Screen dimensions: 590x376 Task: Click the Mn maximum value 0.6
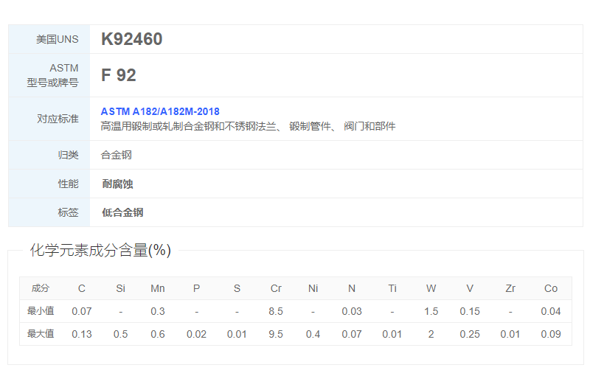[158, 334]
